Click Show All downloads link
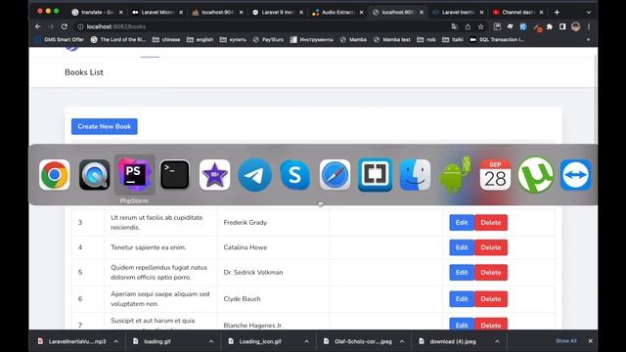 [566, 341]
